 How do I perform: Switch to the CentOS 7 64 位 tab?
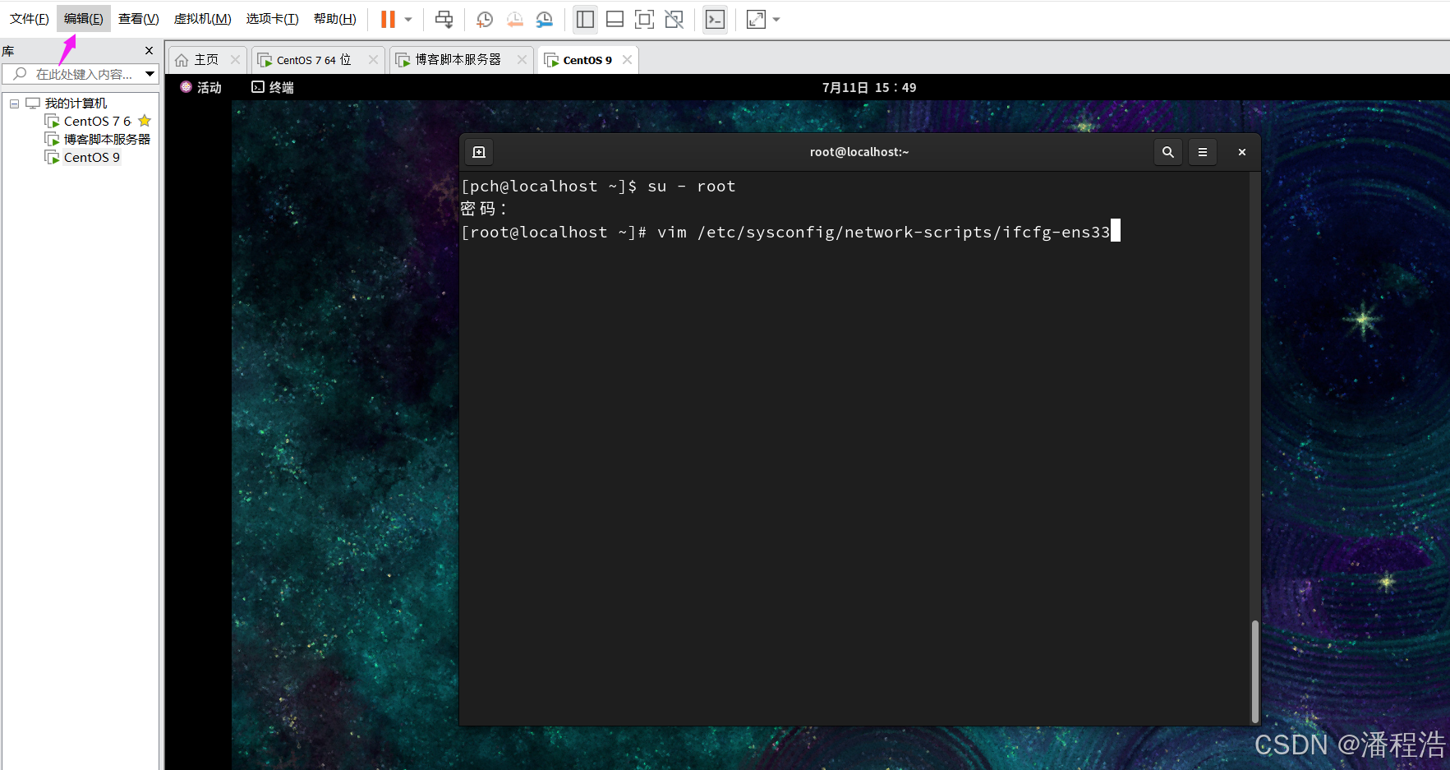coord(313,60)
